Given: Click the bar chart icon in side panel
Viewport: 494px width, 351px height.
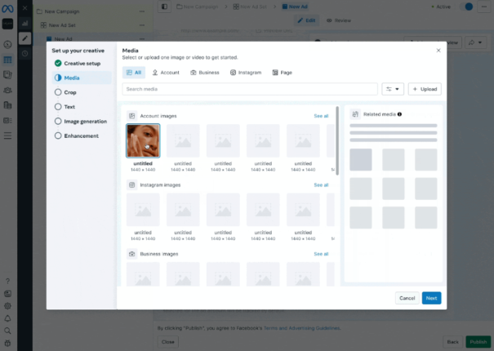Looking at the screenshot, I should 25,22.
